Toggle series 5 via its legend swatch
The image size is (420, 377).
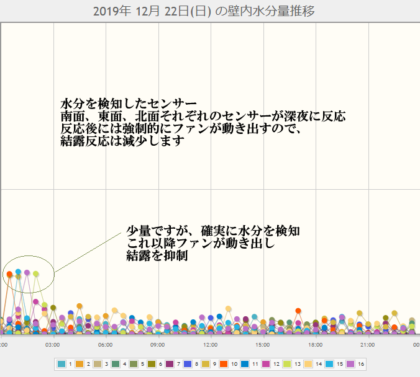click(x=134, y=364)
